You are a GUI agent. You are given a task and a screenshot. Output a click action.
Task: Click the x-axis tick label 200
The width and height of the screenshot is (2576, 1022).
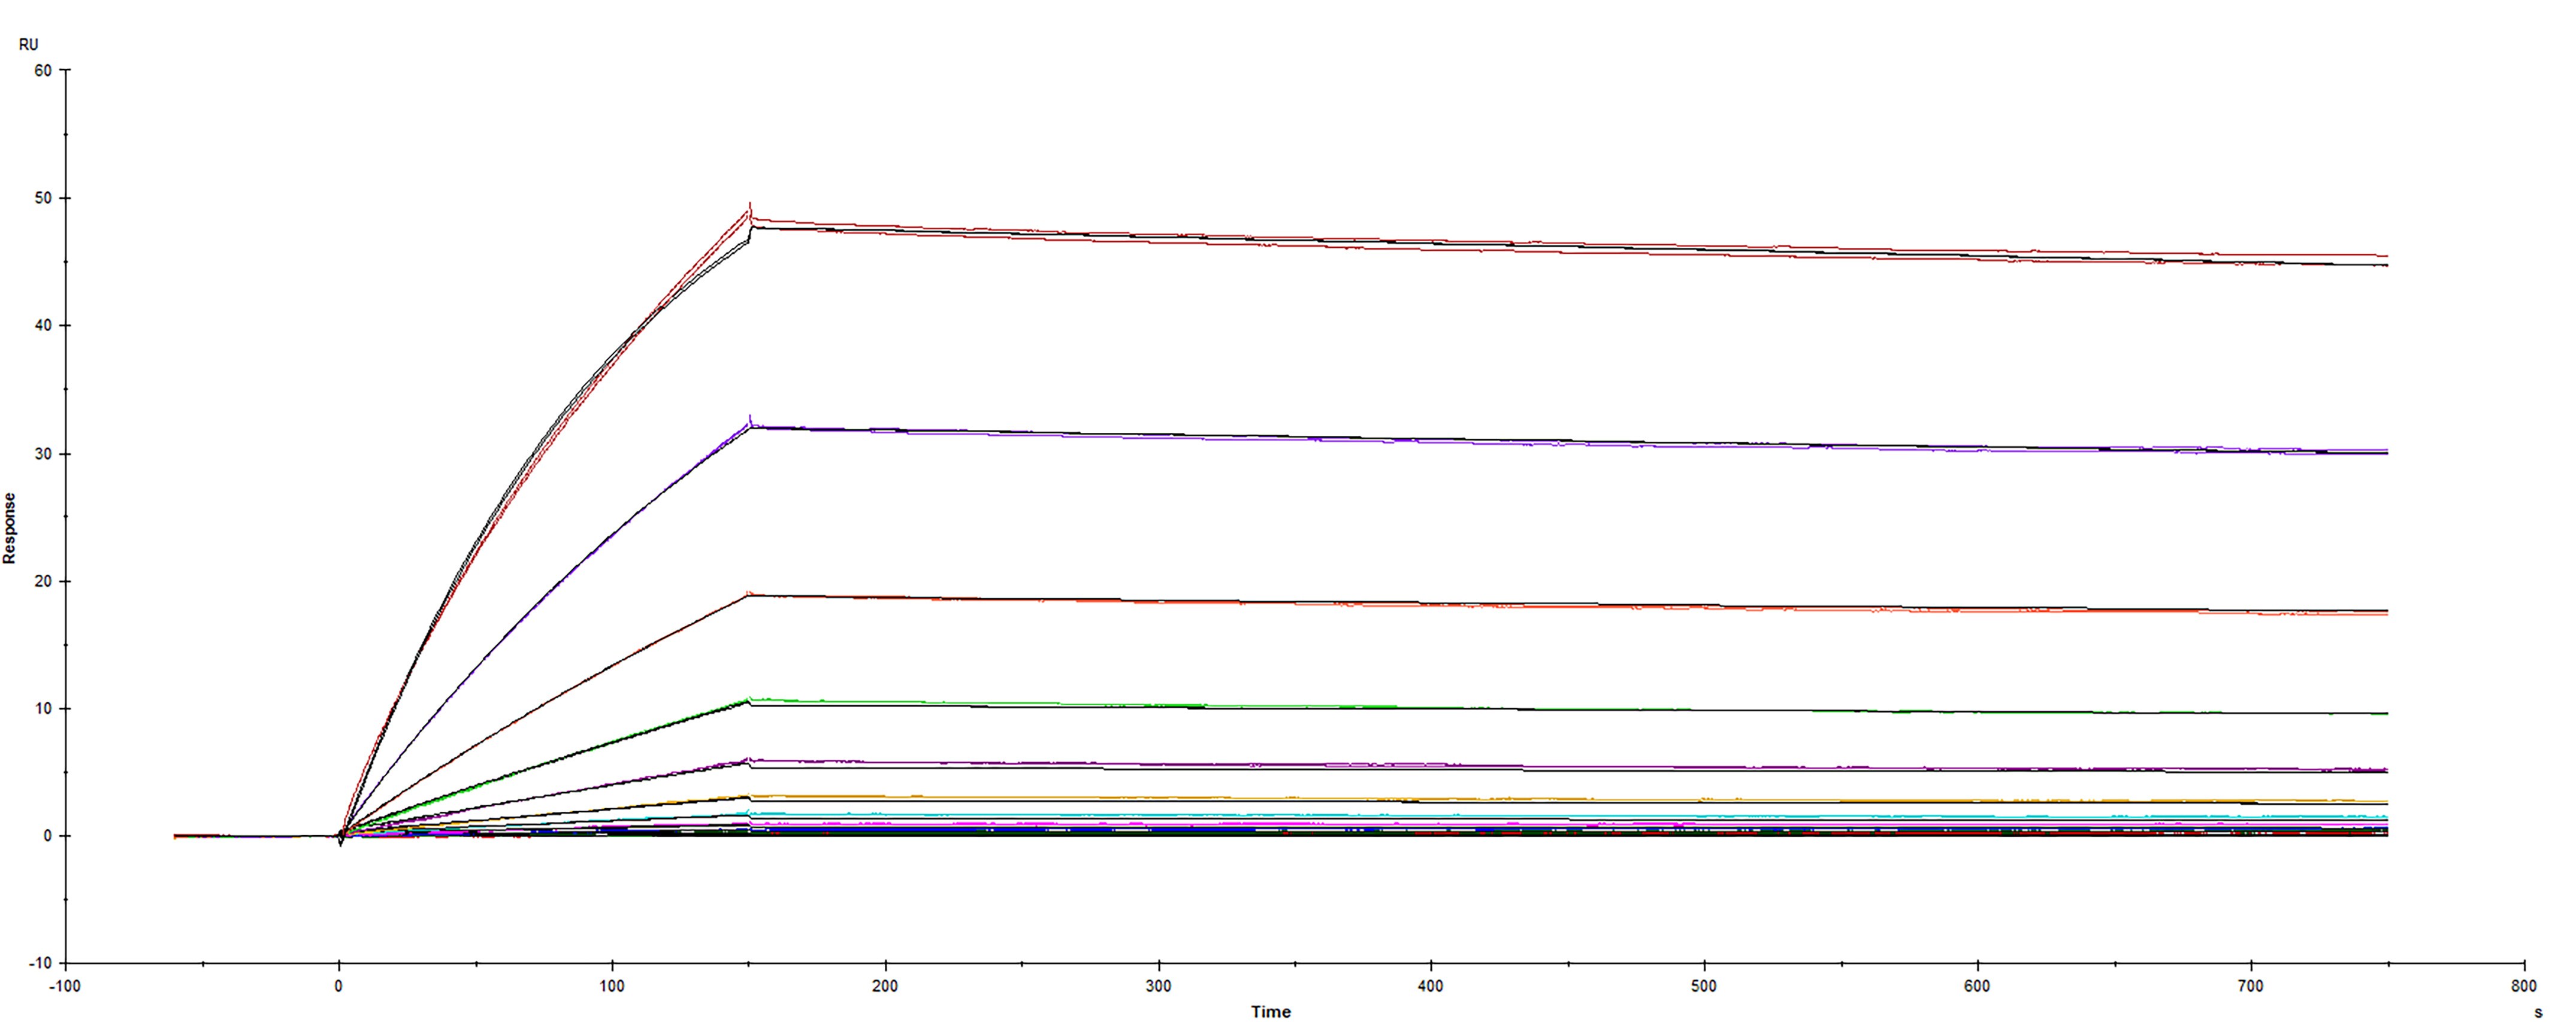pos(885,986)
